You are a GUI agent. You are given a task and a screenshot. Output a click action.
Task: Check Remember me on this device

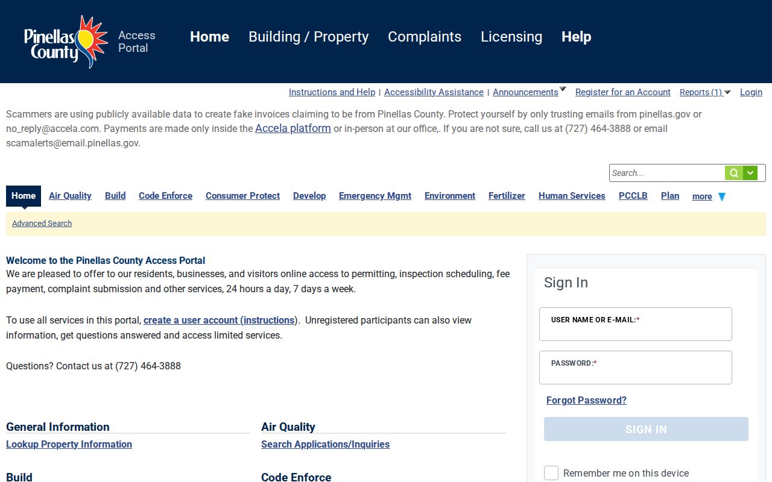coord(551,473)
